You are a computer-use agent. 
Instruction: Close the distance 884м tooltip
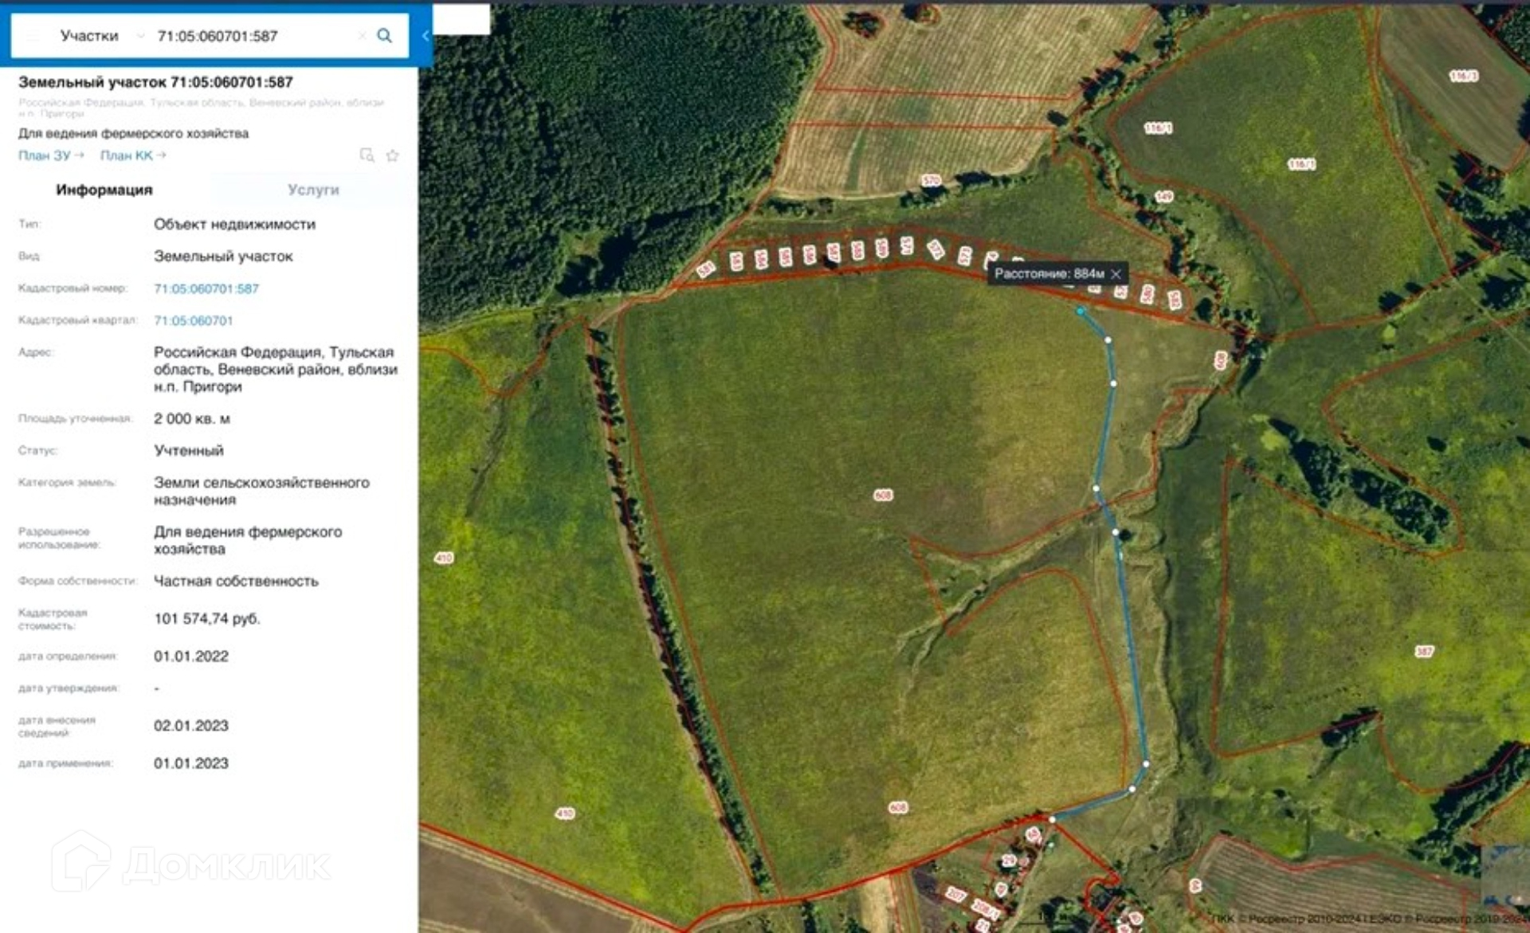1116,274
